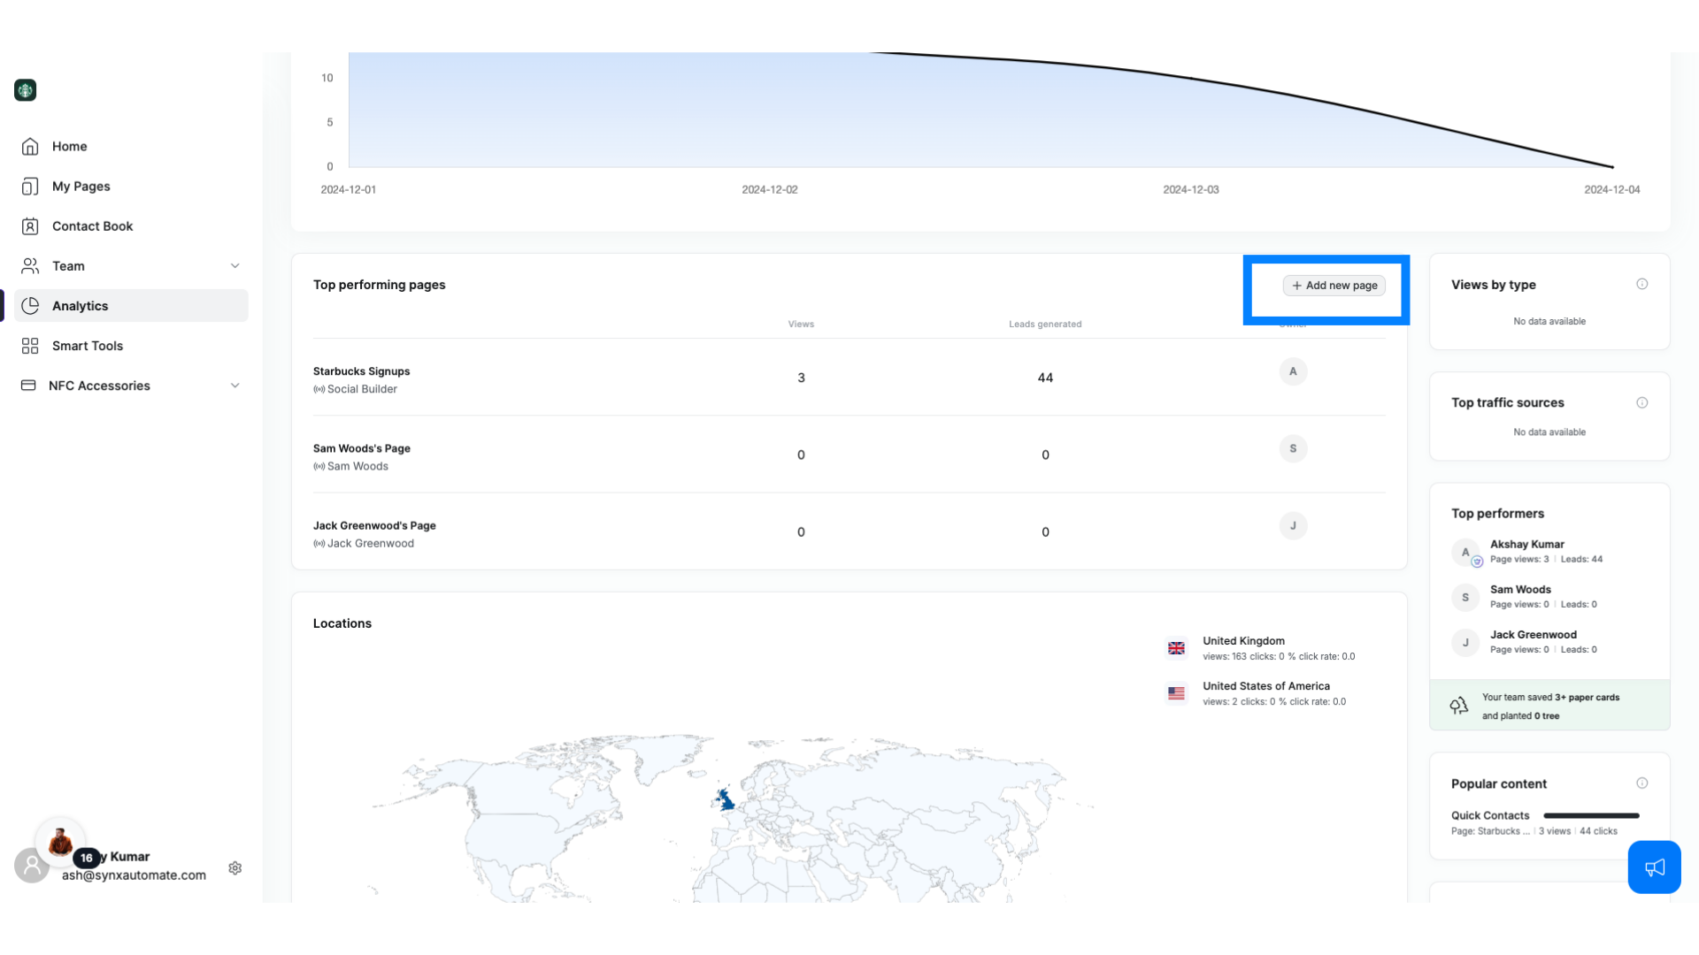1699x955 pixels.
Task: Toggle the Popular content info icon
Action: (x=1643, y=783)
